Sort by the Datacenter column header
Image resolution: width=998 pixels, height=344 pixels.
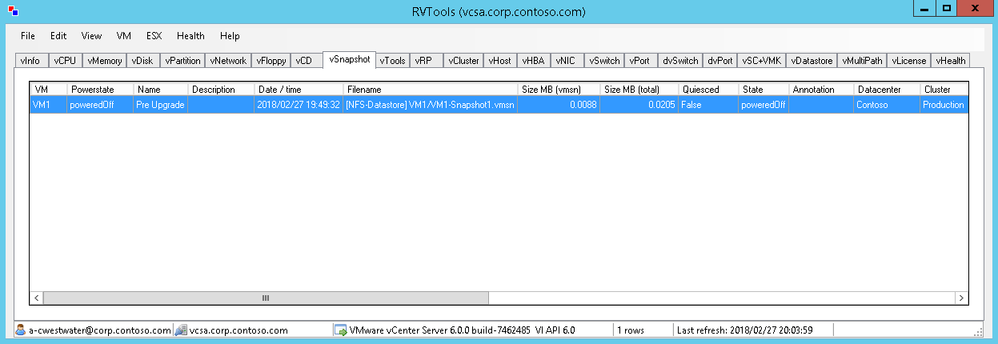(887, 90)
